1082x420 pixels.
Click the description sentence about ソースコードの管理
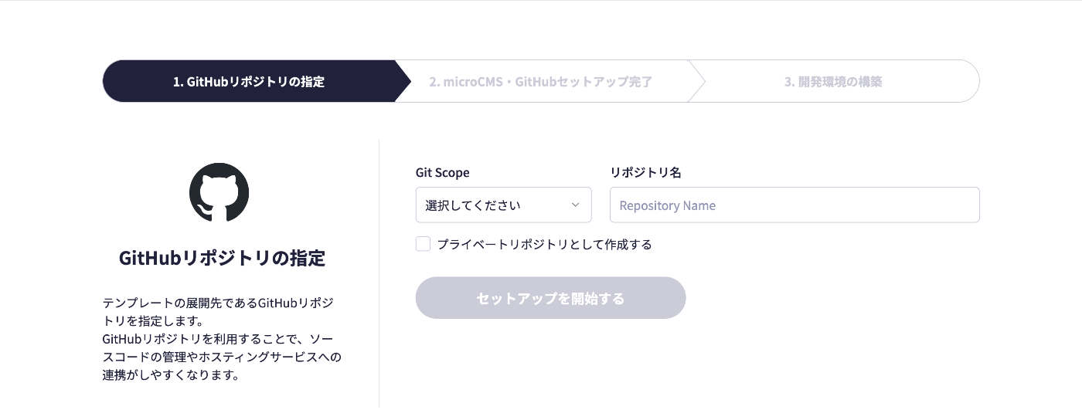click(222, 357)
